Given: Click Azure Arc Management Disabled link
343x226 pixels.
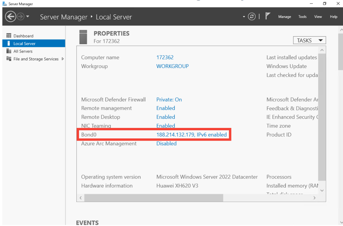Looking at the screenshot, I should 166,144.
